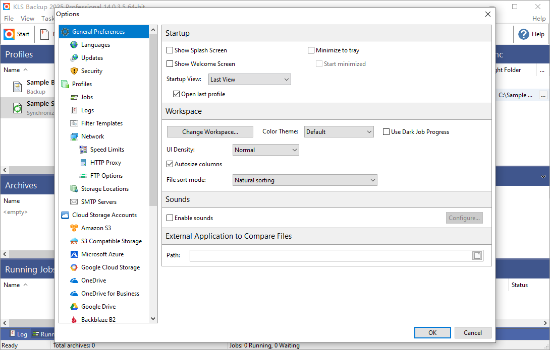Screen dimensions: 550x350
Task: Select Storage Locations tree item label
Action: click(x=105, y=189)
